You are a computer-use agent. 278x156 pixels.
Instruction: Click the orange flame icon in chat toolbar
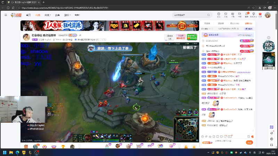[253, 137]
